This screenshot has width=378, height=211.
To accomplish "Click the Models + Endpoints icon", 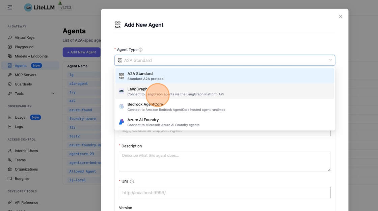I will 10,56.
